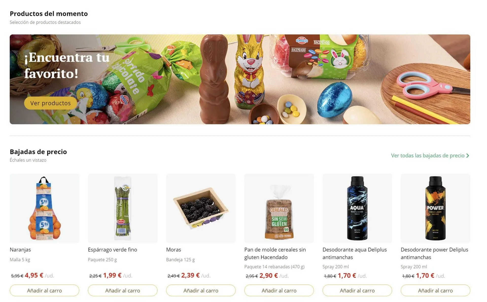Add Desodorante power Deliplus to cart
The height and width of the screenshot is (302, 487).
pyautogui.click(x=435, y=290)
